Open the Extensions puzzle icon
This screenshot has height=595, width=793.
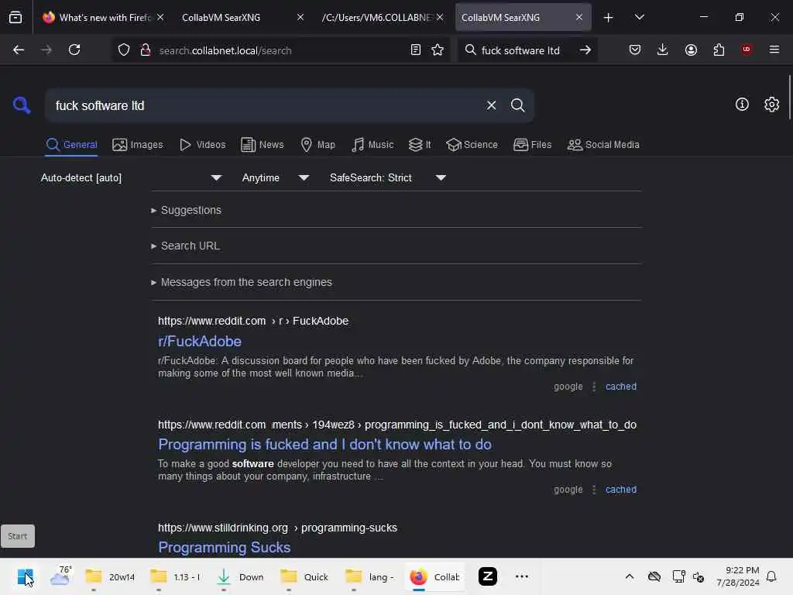pyautogui.click(x=719, y=50)
